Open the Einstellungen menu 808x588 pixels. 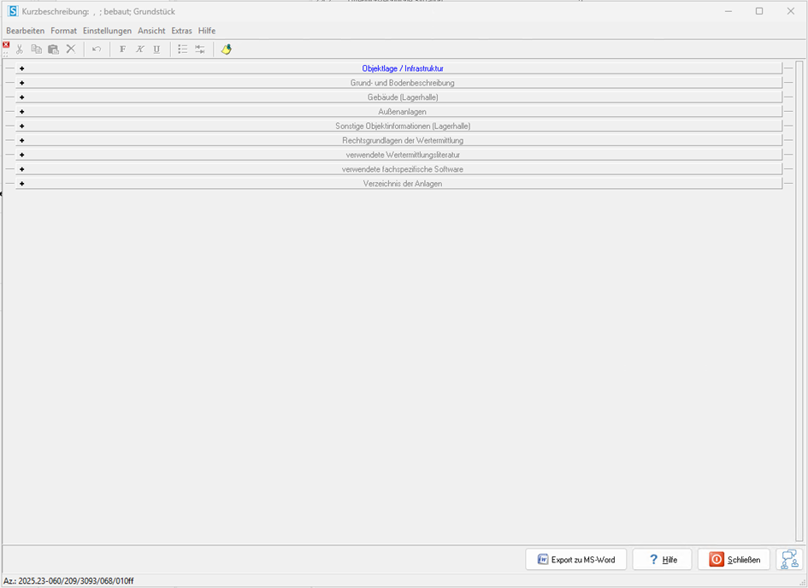[107, 31]
